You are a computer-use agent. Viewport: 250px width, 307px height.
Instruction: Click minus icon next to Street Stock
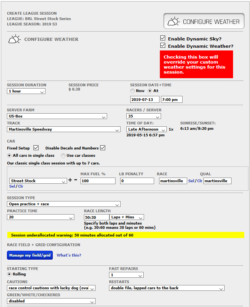(x=76, y=180)
